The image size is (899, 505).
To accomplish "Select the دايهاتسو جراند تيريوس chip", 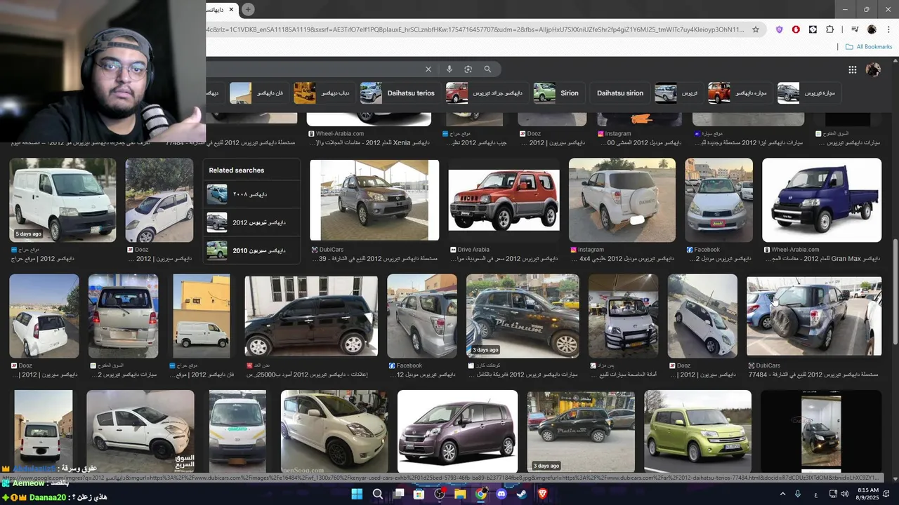I will (485, 93).
